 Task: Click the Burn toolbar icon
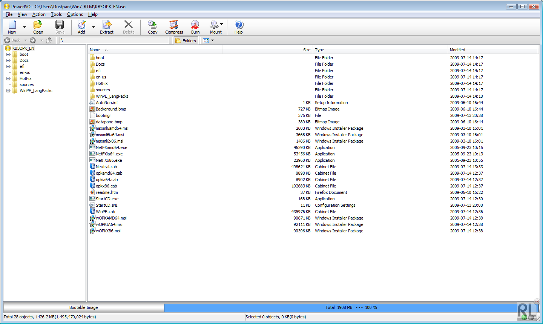pos(195,25)
